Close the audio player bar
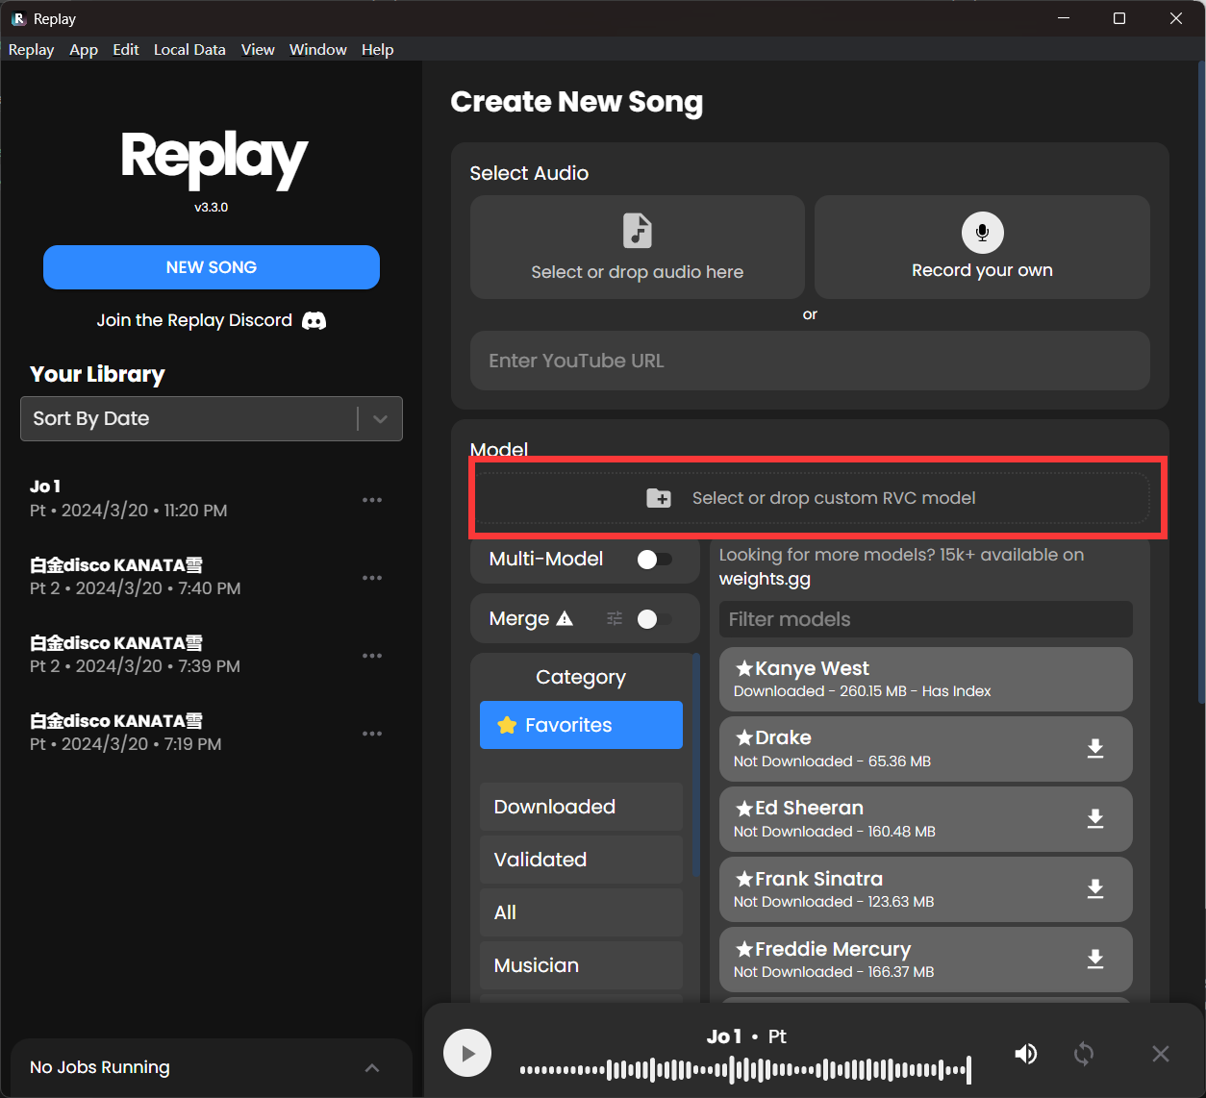 [x=1161, y=1054]
